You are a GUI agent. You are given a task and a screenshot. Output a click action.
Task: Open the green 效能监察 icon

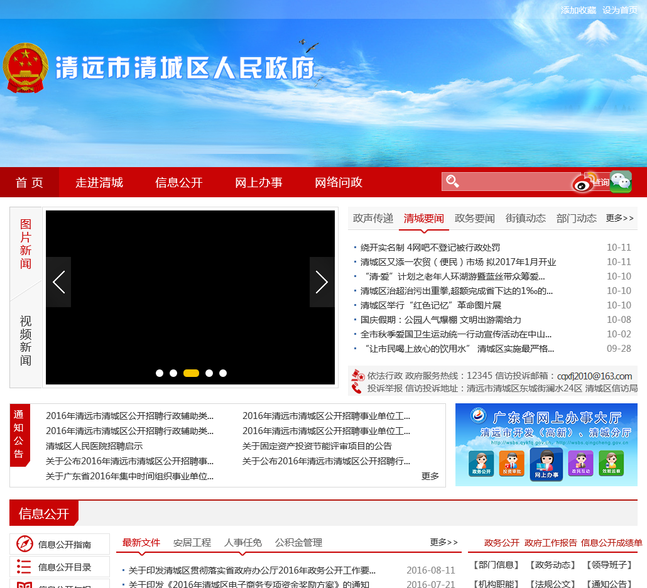611,464
